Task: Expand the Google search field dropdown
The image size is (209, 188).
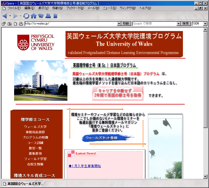Action: tap(178, 24)
